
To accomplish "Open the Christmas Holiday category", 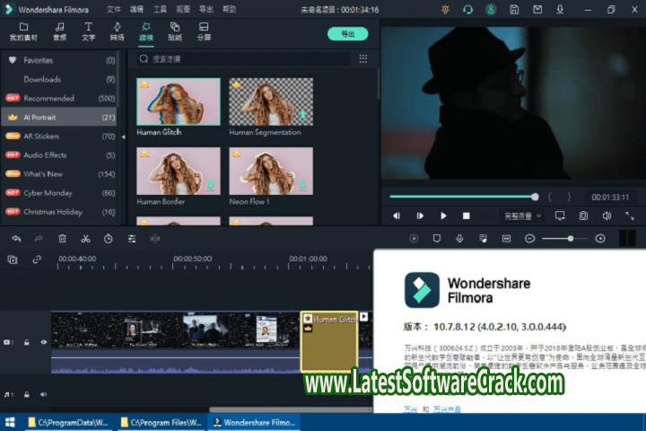I will click(x=60, y=212).
